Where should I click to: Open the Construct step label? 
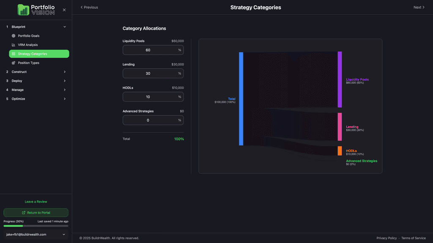click(19, 72)
